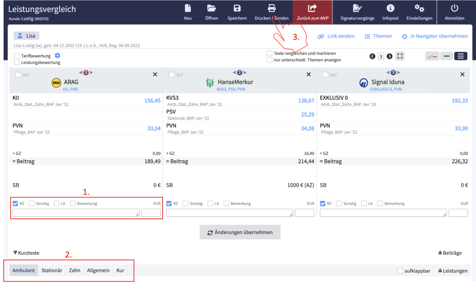Click the ARAG logo

[56, 83]
